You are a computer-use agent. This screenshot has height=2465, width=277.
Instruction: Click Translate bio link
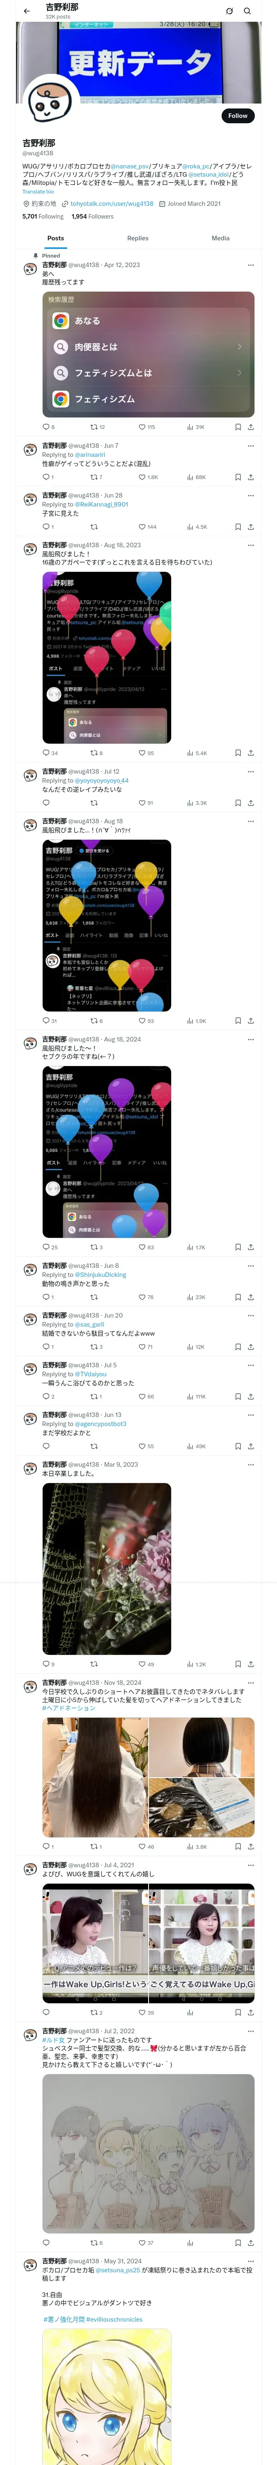[38, 191]
